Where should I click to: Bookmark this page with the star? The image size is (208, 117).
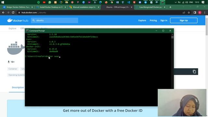189,12
